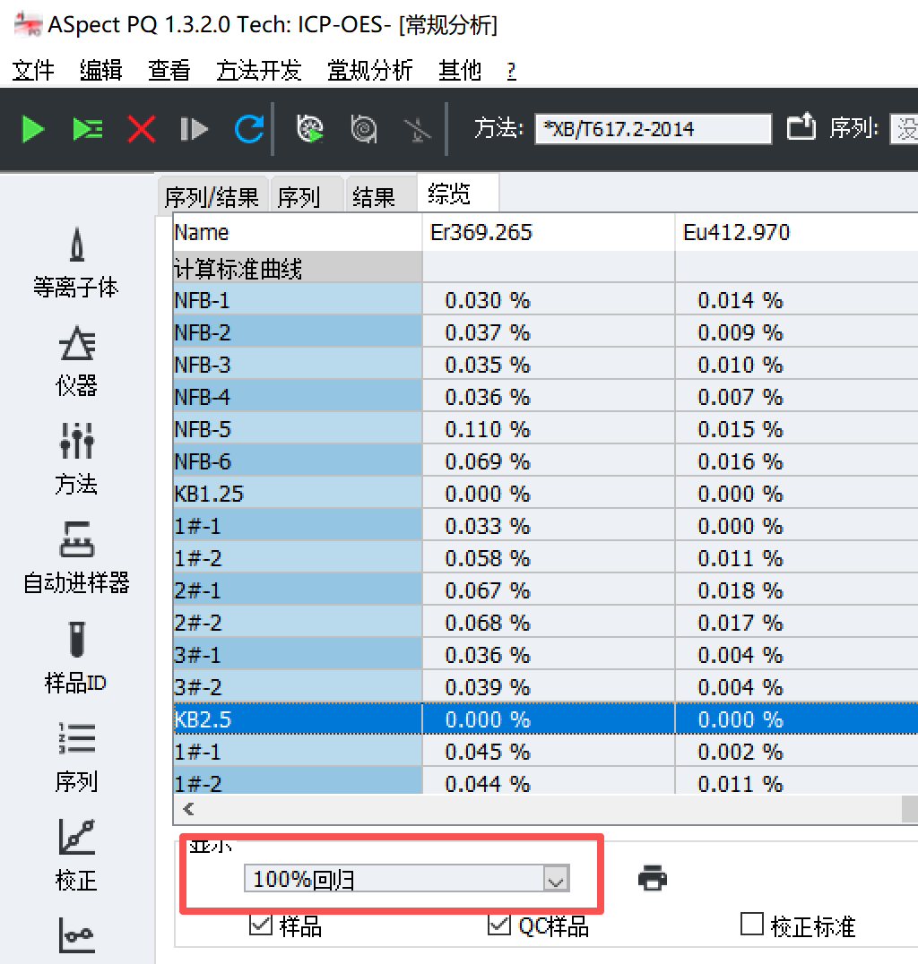Screen dimensions: 918x964
Task: Click the blue refresh arrow icon
Action: [x=248, y=129]
